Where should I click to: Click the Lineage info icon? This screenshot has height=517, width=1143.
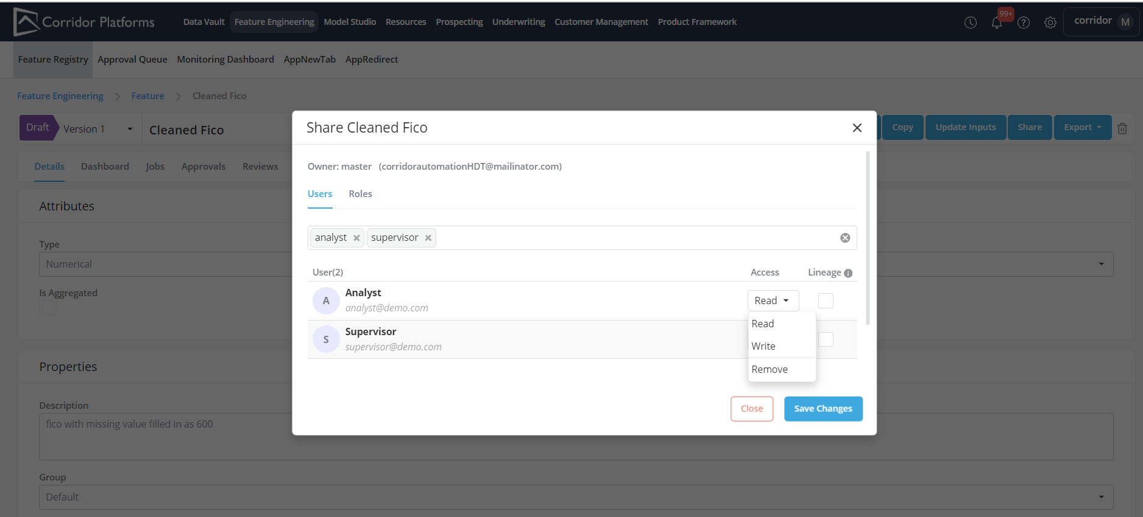pos(848,273)
